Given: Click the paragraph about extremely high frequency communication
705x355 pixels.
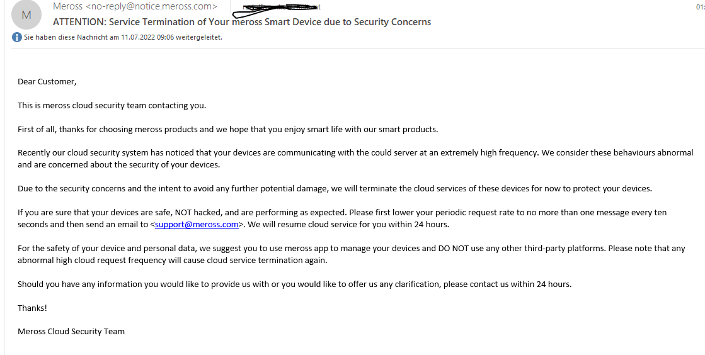Looking at the screenshot, I should click(x=355, y=159).
